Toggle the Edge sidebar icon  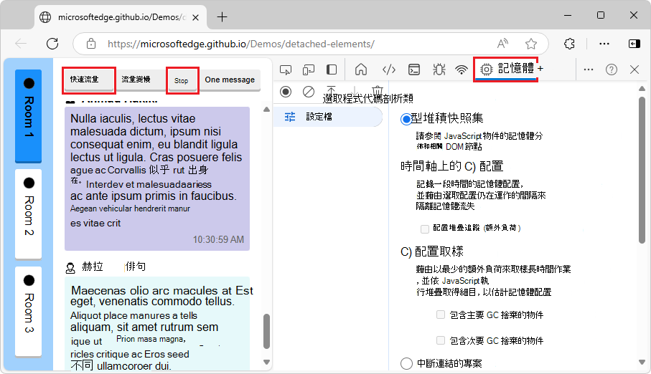click(x=634, y=44)
